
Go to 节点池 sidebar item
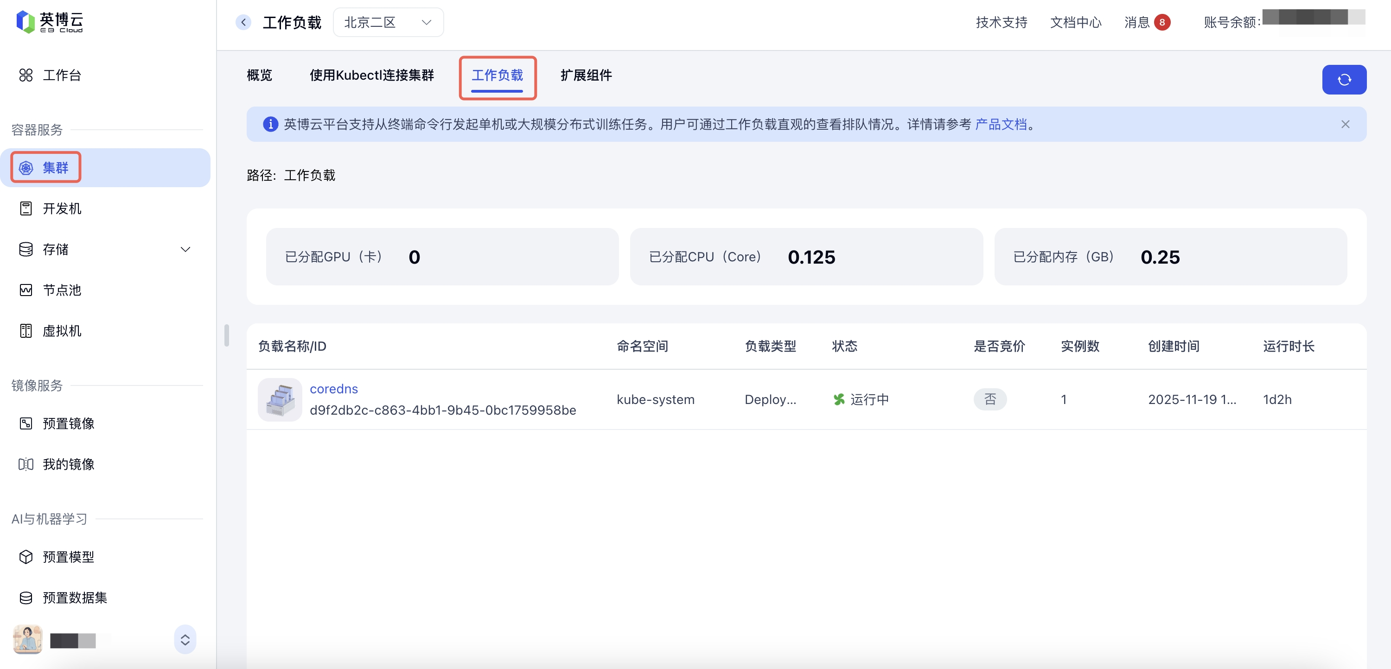pos(62,290)
